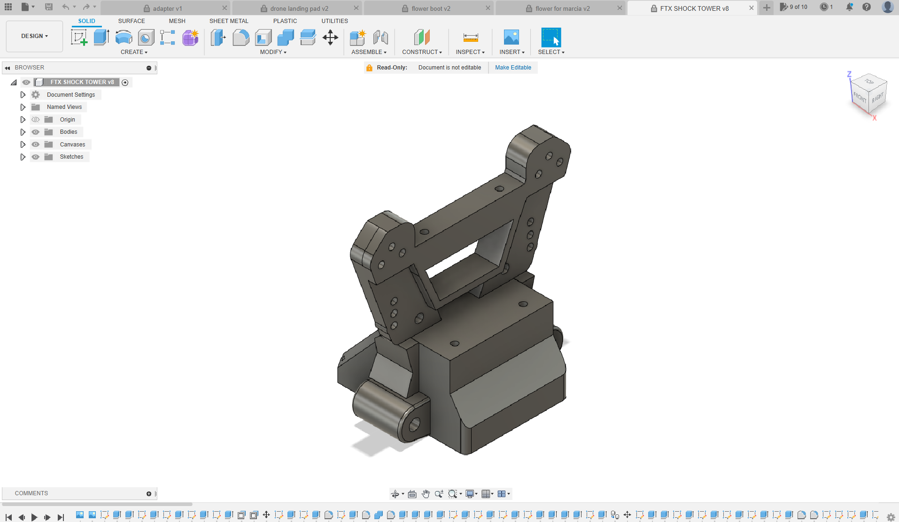This screenshot has width=899, height=522.
Task: Open the MODIFY dropdown menu
Action: (273, 52)
